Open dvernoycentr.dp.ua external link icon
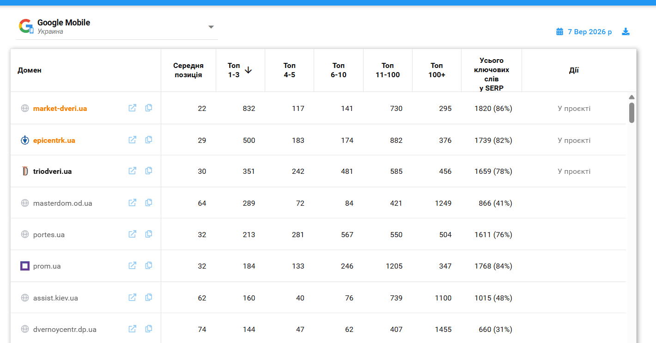656x343 pixels. coord(133,329)
